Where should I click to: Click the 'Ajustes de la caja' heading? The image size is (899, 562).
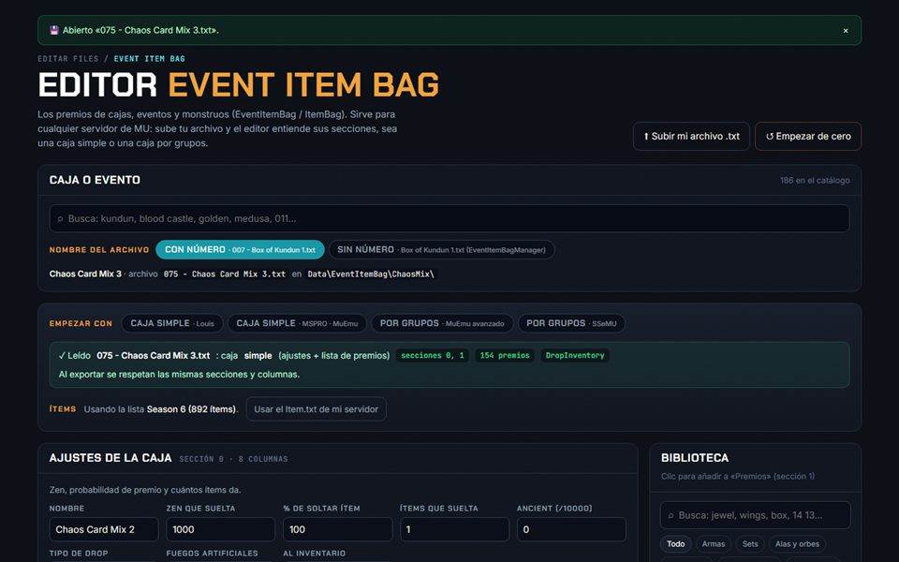(111, 458)
